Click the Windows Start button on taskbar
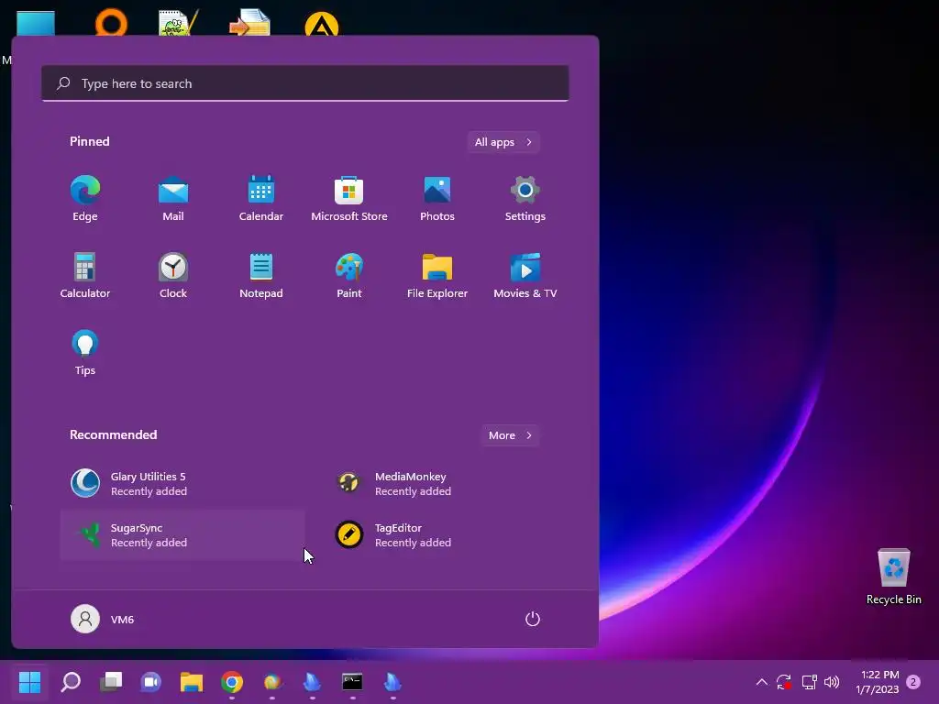This screenshot has height=704, width=939. tap(29, 682)
